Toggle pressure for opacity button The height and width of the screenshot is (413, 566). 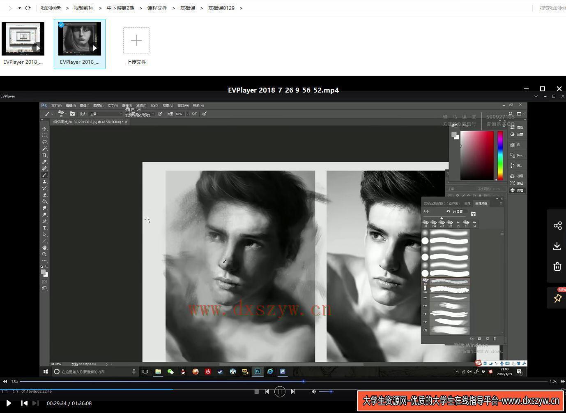160,114
